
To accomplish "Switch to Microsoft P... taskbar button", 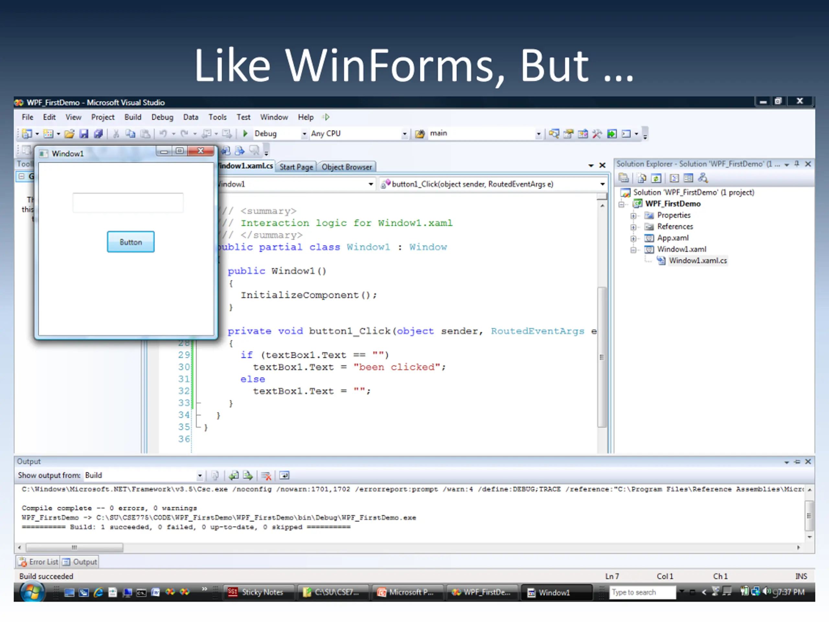I will (408, 593).
